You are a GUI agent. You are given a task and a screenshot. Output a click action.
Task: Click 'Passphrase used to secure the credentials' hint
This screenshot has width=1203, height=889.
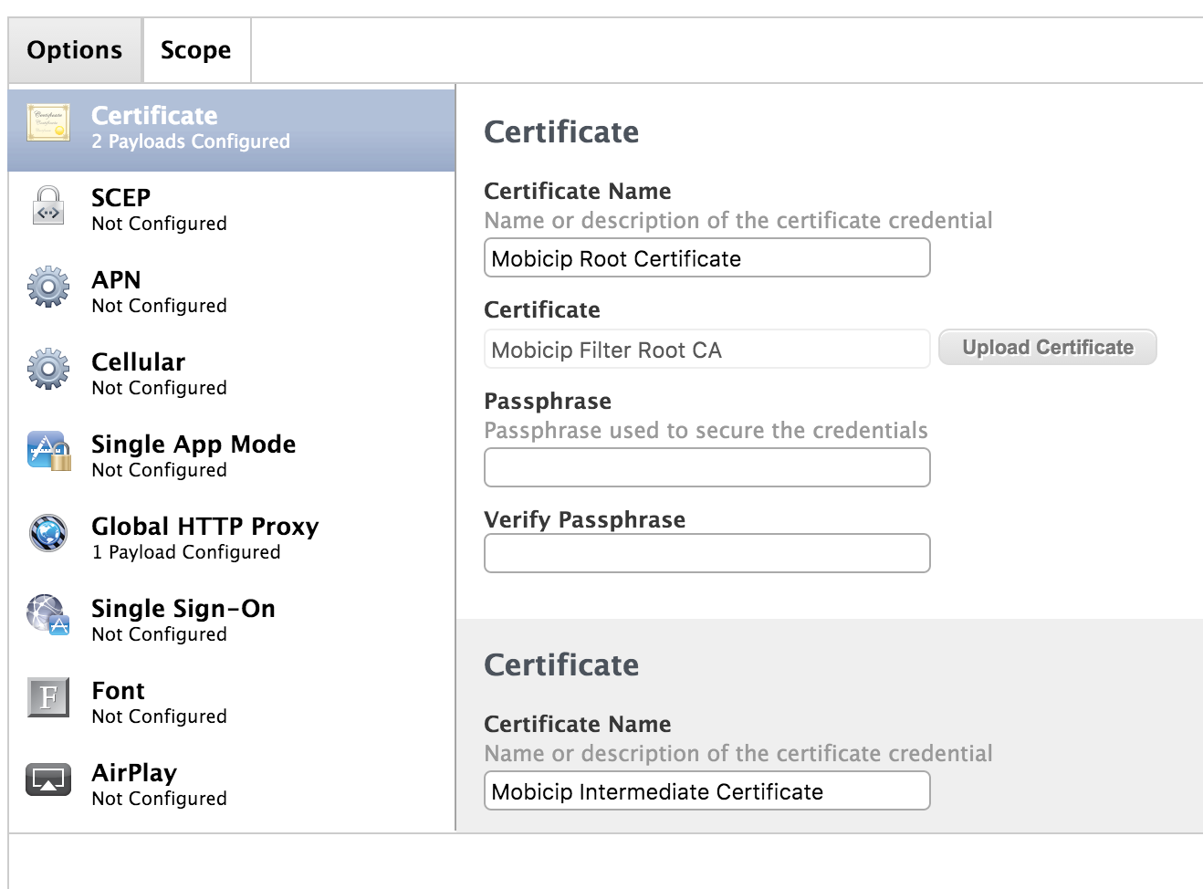(706, 431)
